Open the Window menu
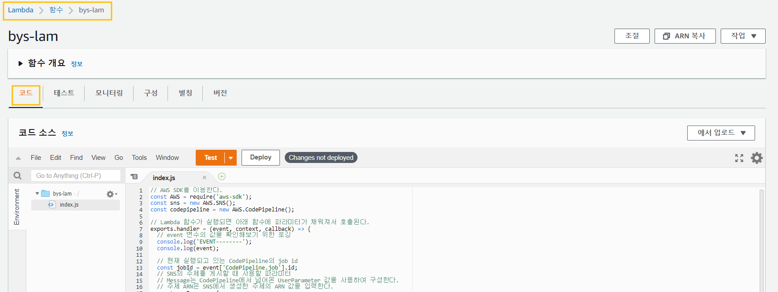This screenshot has height=292, width=778. point(167,158)
